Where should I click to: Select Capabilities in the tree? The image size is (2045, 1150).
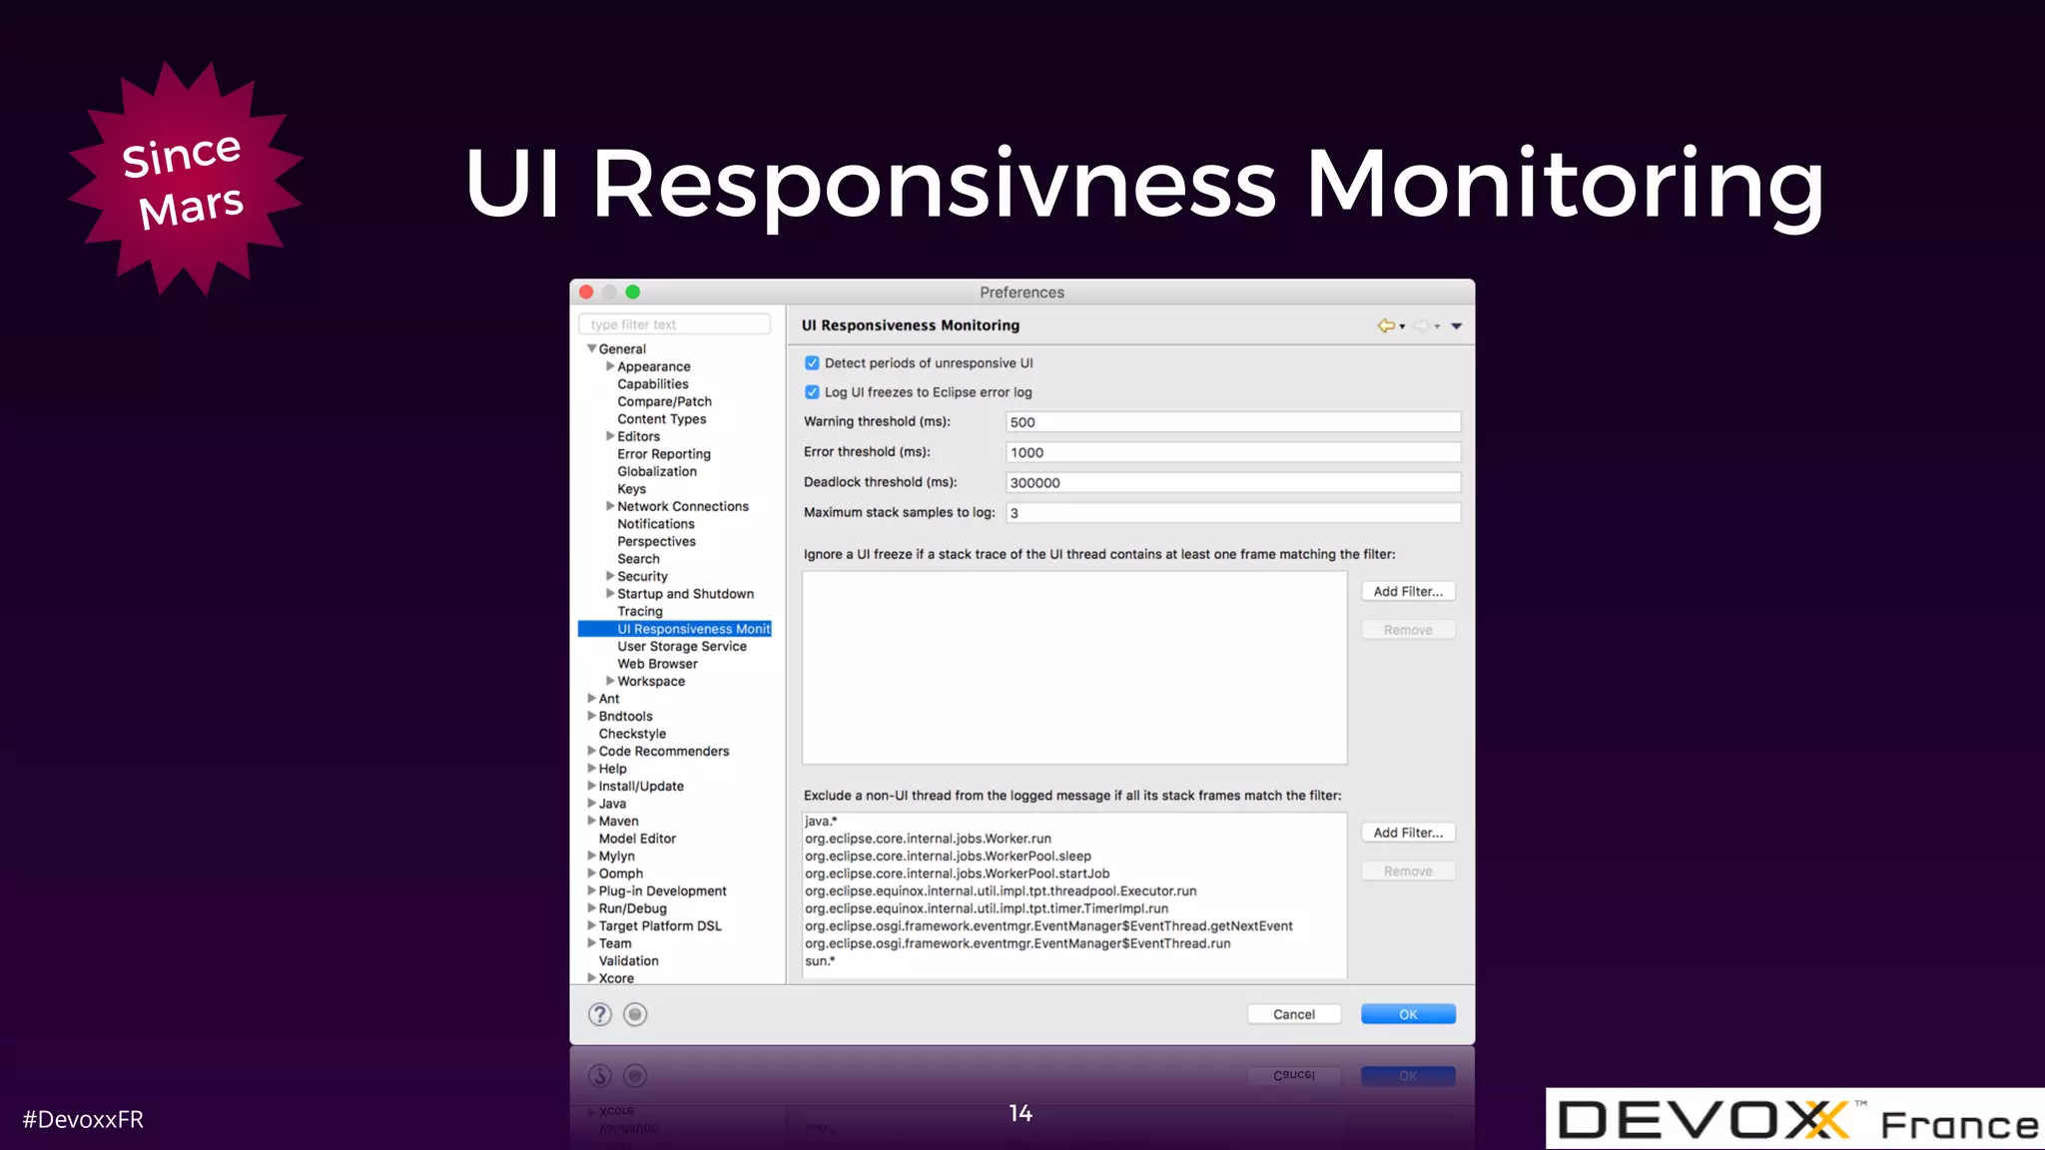pos(653,384)
